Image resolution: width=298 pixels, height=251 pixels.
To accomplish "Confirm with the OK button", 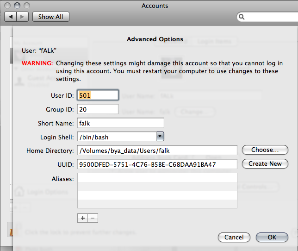I will [272, 237].
